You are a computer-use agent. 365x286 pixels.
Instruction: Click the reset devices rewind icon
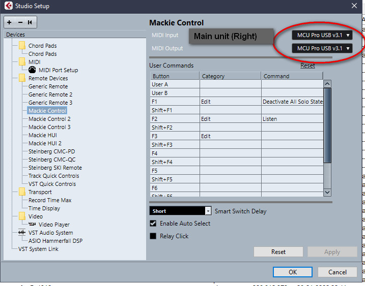(31, 22)
